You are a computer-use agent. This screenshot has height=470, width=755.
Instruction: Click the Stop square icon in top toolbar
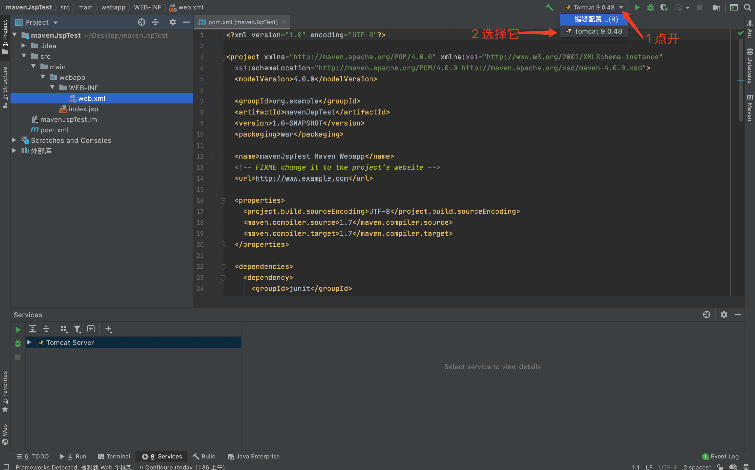click(699, 7)
